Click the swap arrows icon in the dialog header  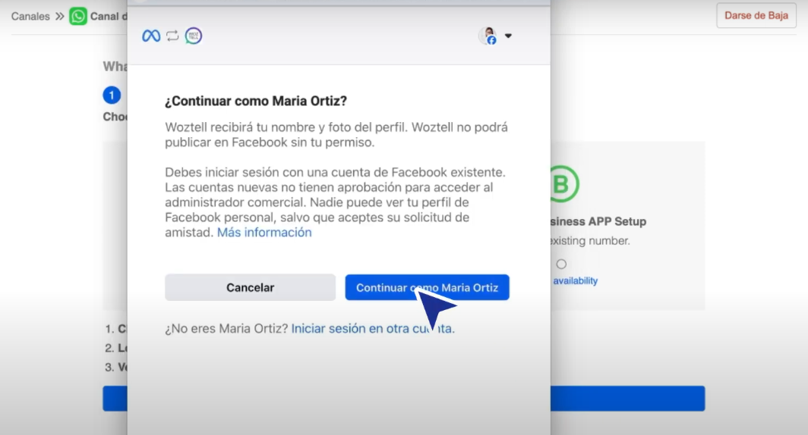[172, 36]
